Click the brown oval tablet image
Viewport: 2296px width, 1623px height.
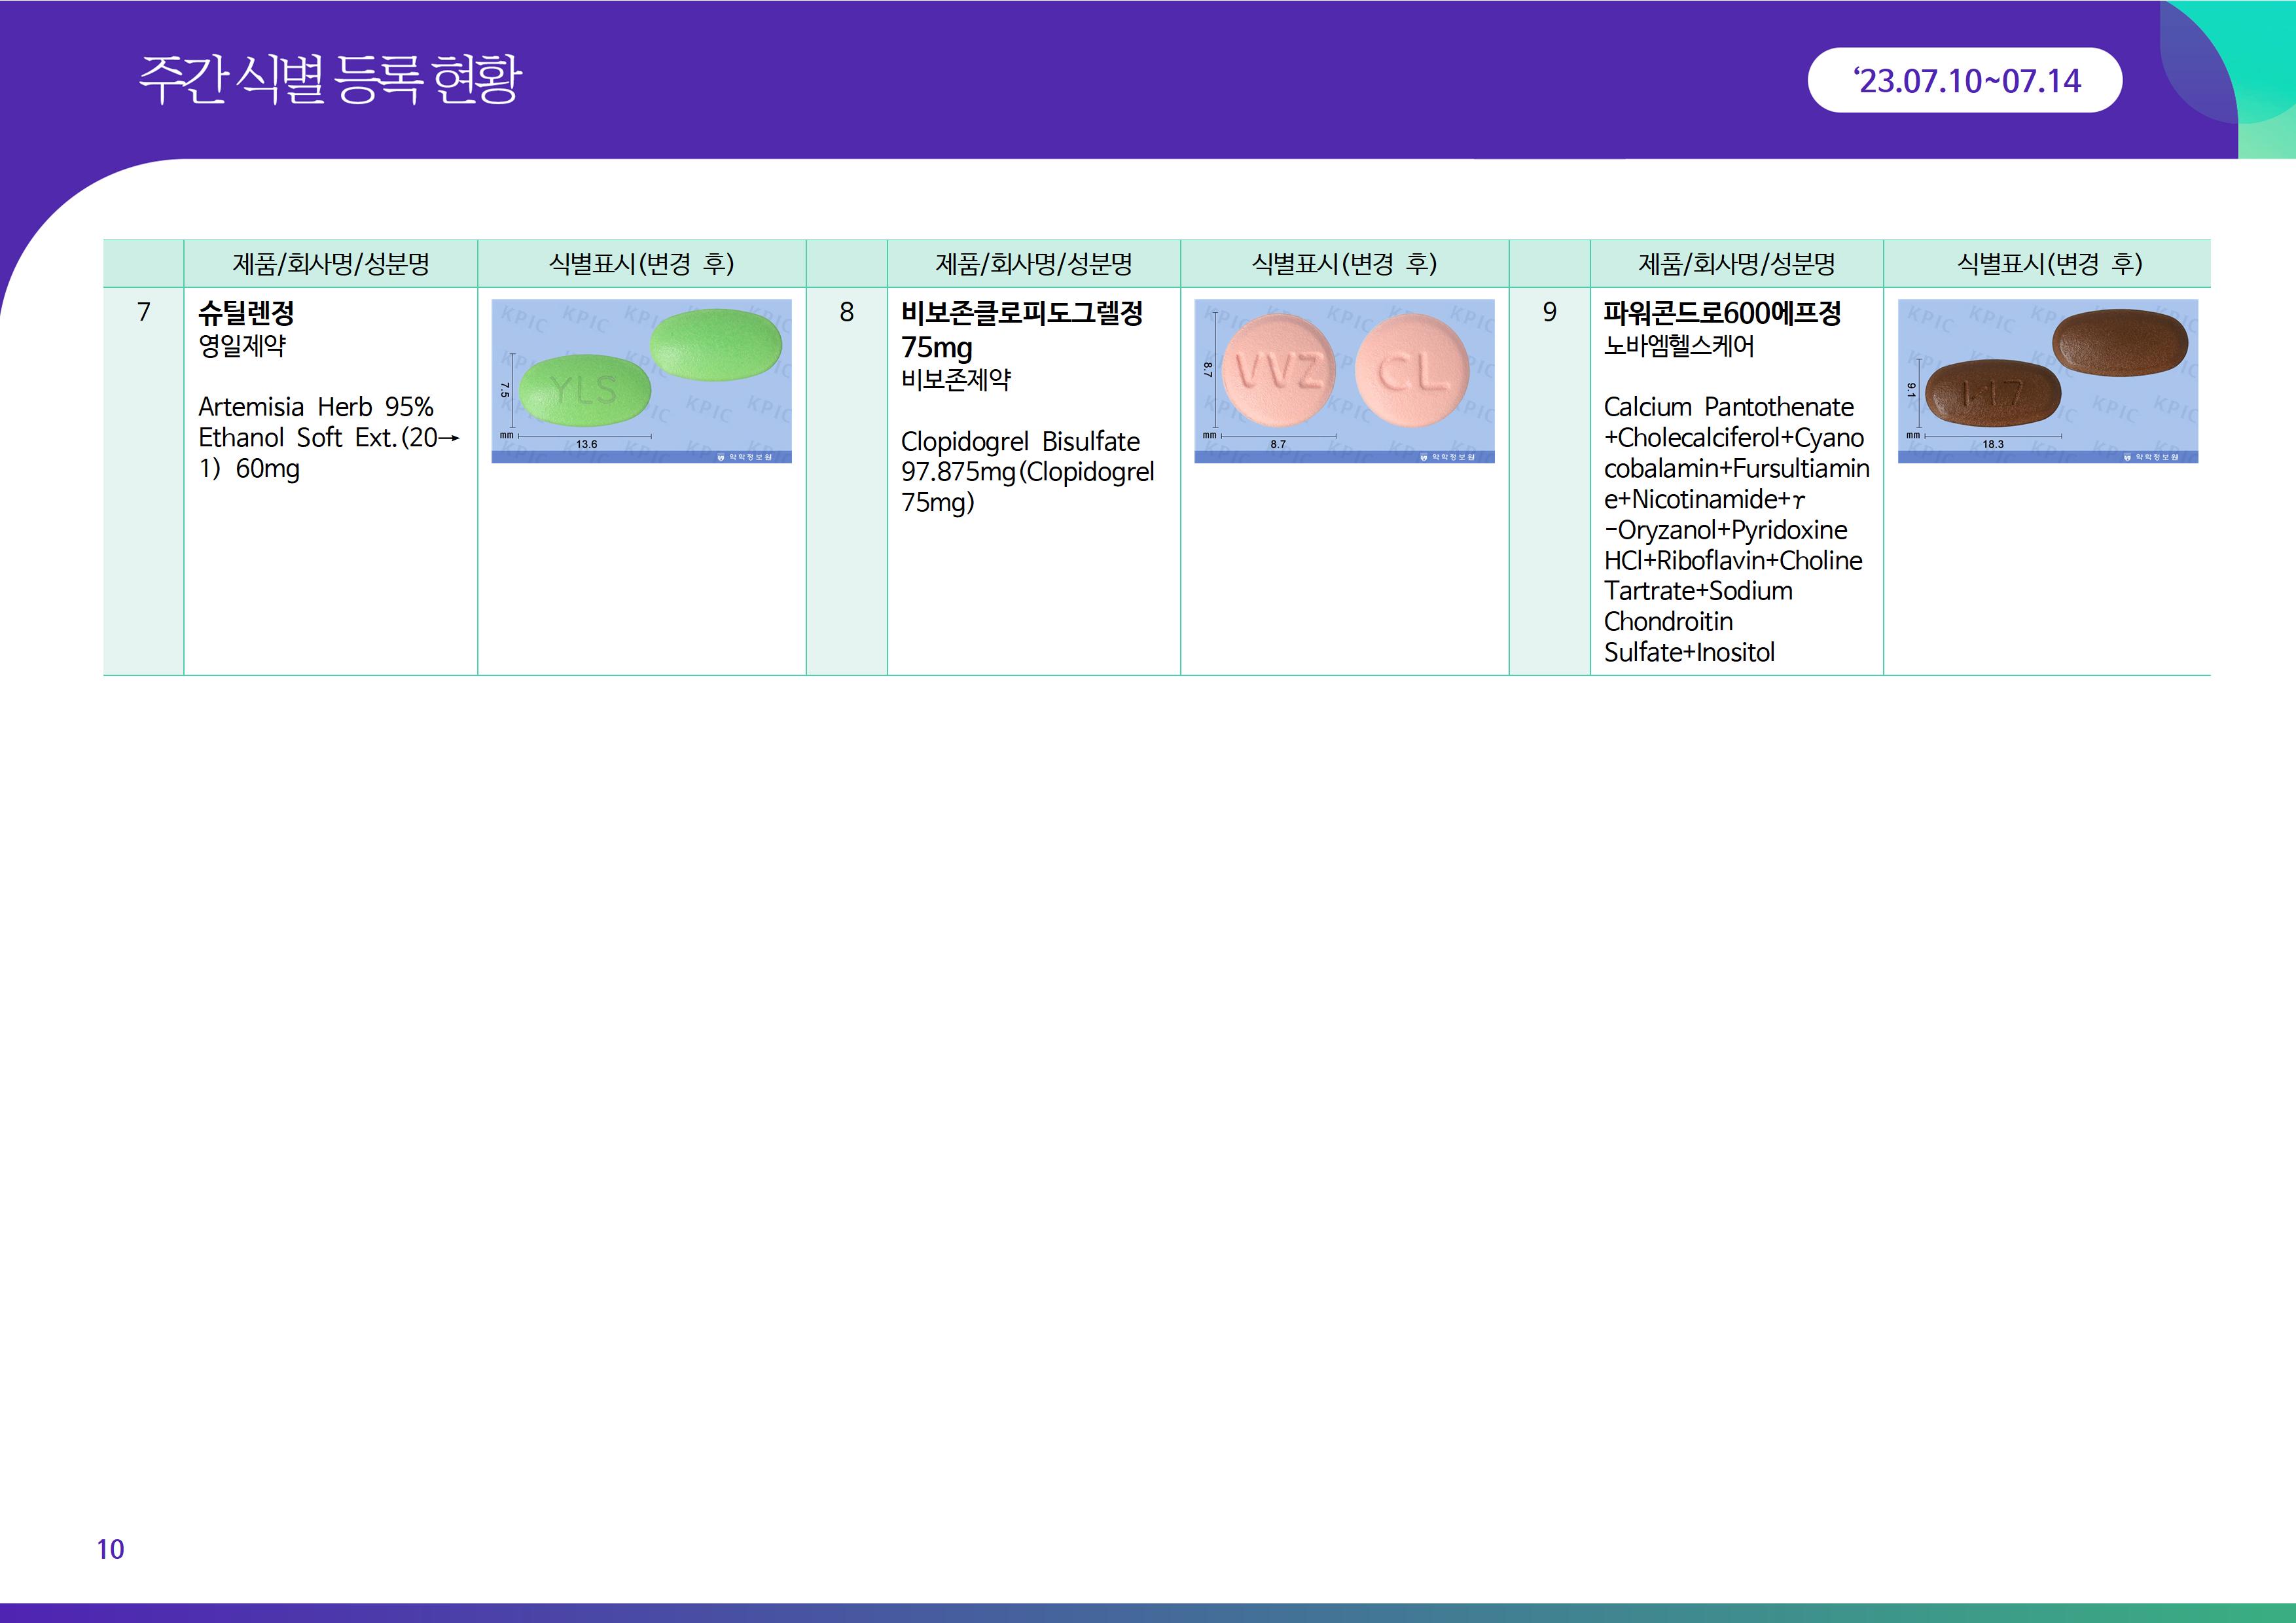tap(2047, 381)
